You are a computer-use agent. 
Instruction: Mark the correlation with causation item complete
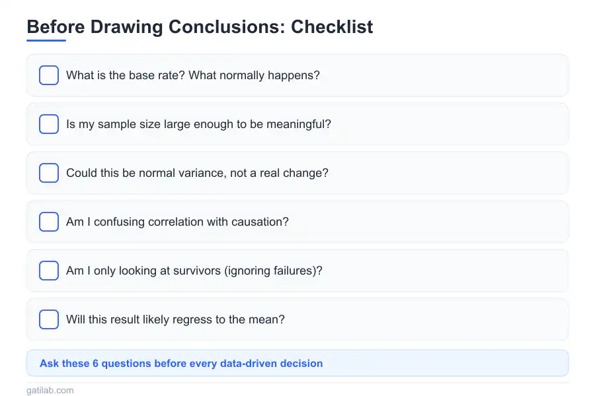(x=48, y=222)
